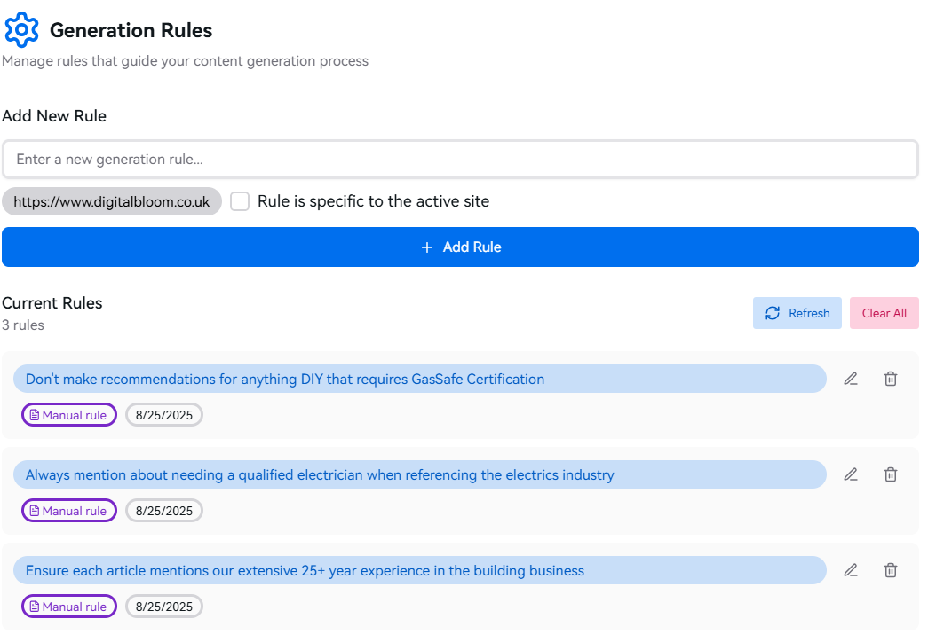Select the 25+ year experience rule text
The width and height of the screenshot is (928, 642).
(x=305, y=570)
